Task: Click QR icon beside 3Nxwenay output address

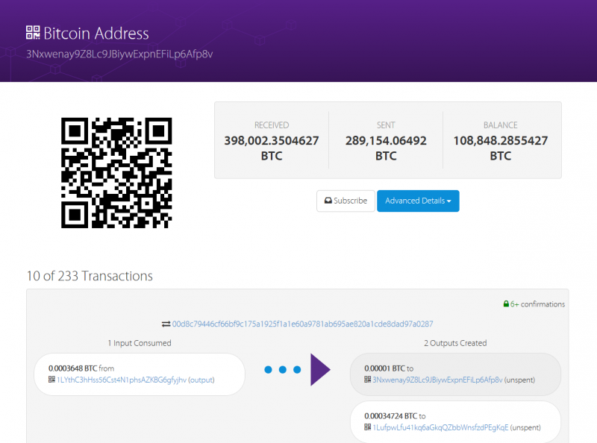Action: (x=367, y=380)
